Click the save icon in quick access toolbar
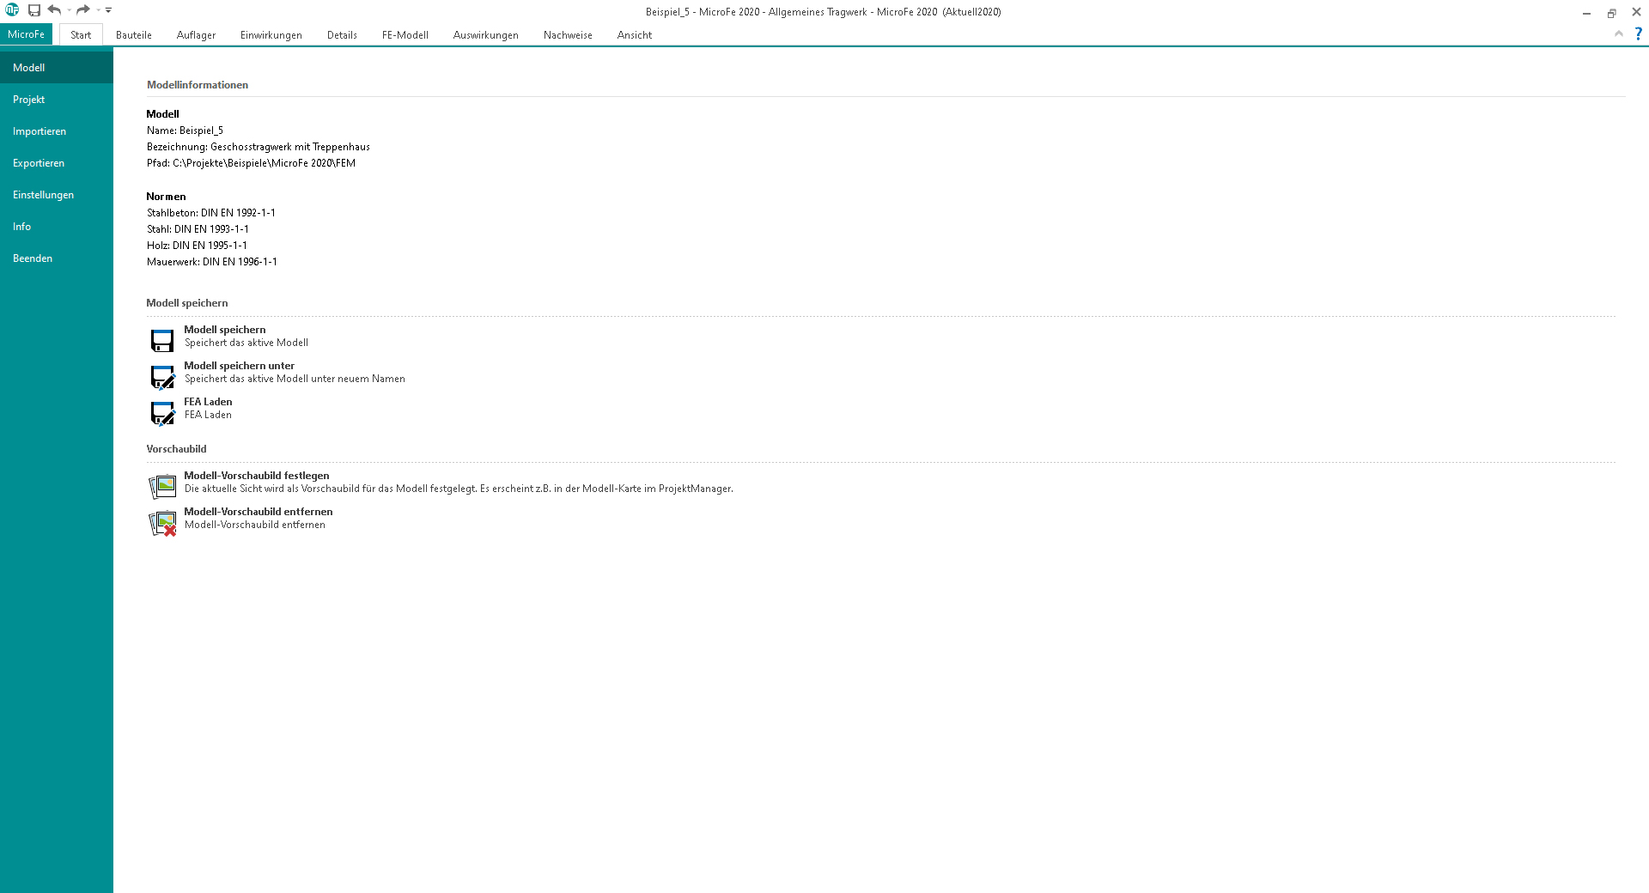This screenshot has width=1649, height=893. (34, 10)
